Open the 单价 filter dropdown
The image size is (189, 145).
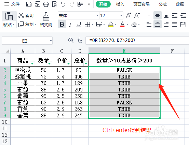coord(69,63)
